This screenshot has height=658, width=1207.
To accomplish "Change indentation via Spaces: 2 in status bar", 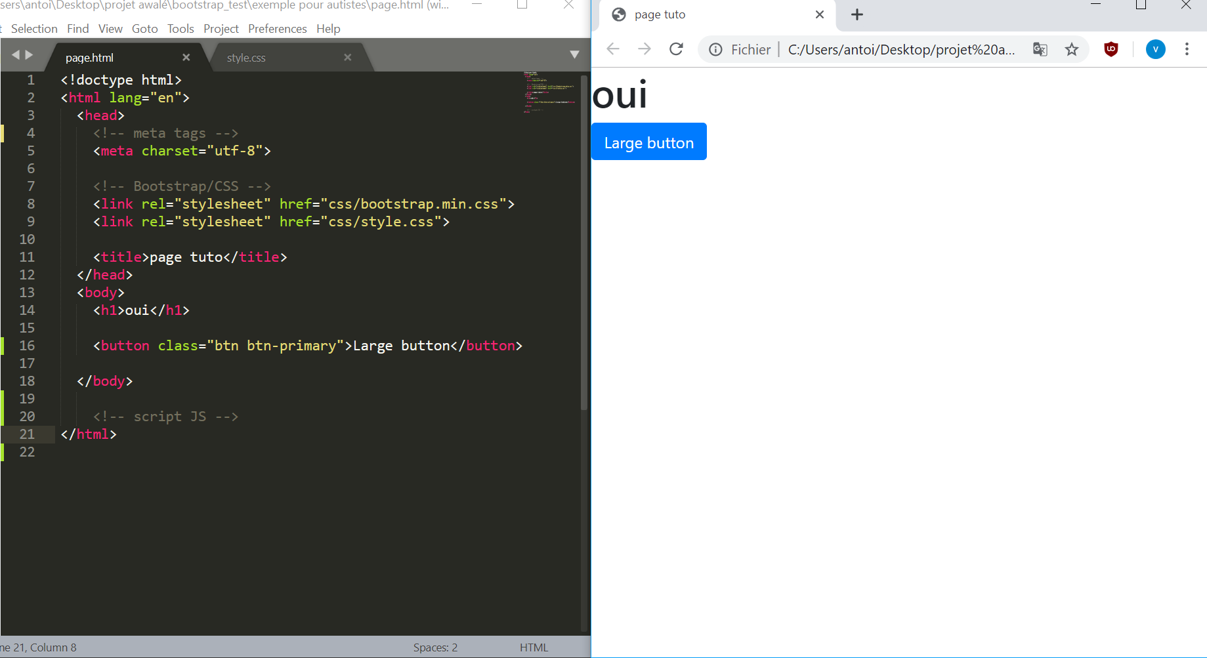I will [435, 648].
